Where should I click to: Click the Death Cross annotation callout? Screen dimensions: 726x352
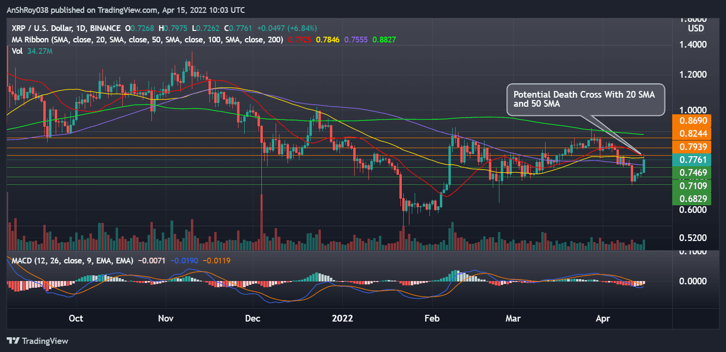[x=585, y=100]
